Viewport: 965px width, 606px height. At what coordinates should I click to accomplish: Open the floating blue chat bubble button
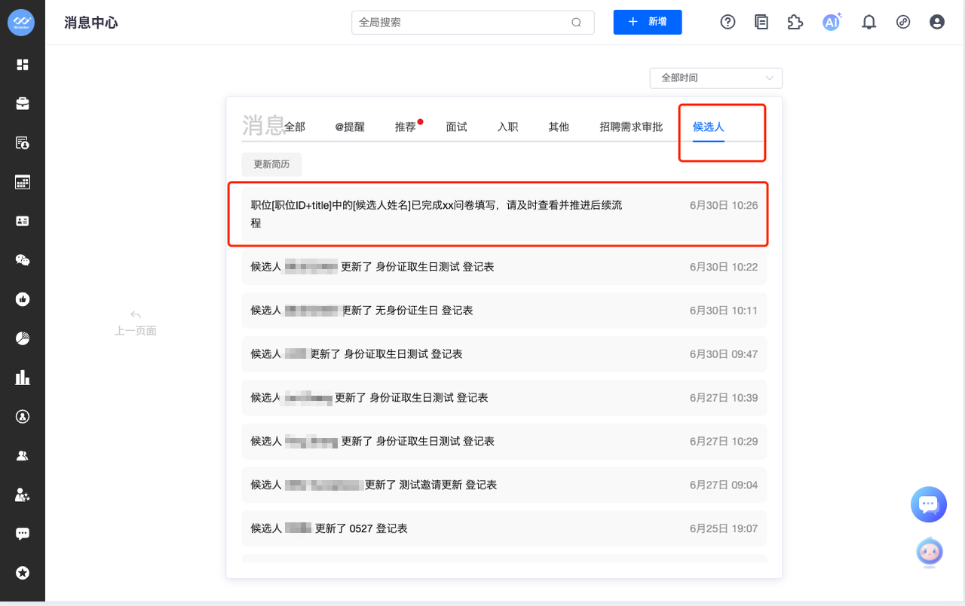pyautogui.click(x=929, y=504)
